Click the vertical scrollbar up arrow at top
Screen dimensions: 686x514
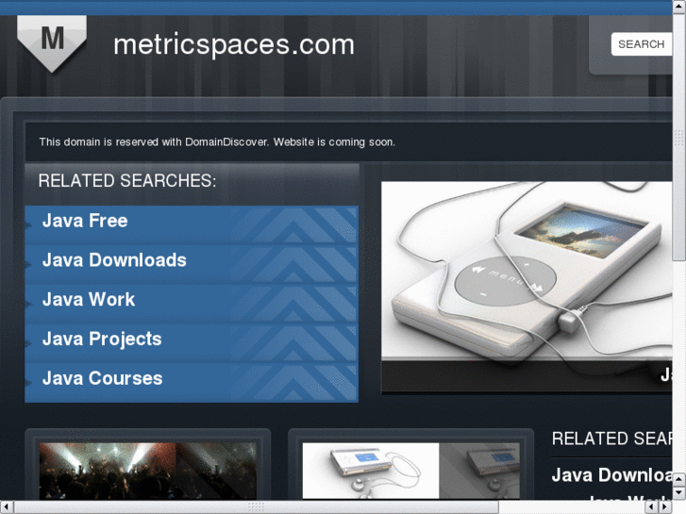[x=679, y=6]
